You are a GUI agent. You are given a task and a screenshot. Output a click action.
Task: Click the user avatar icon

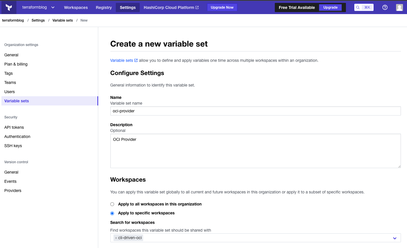(400, 7)
